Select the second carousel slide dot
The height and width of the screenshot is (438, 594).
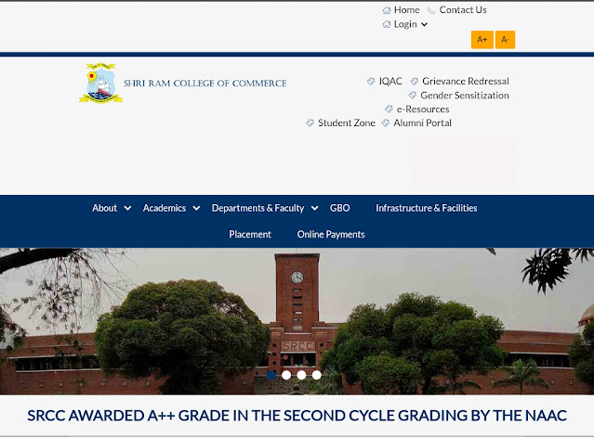click(x=286, y=375)
